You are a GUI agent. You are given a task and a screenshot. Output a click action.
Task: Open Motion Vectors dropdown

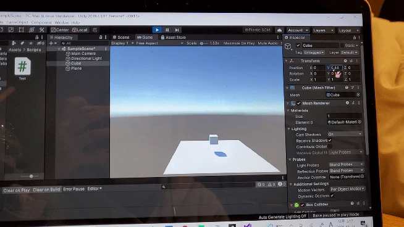coord(347,189)
